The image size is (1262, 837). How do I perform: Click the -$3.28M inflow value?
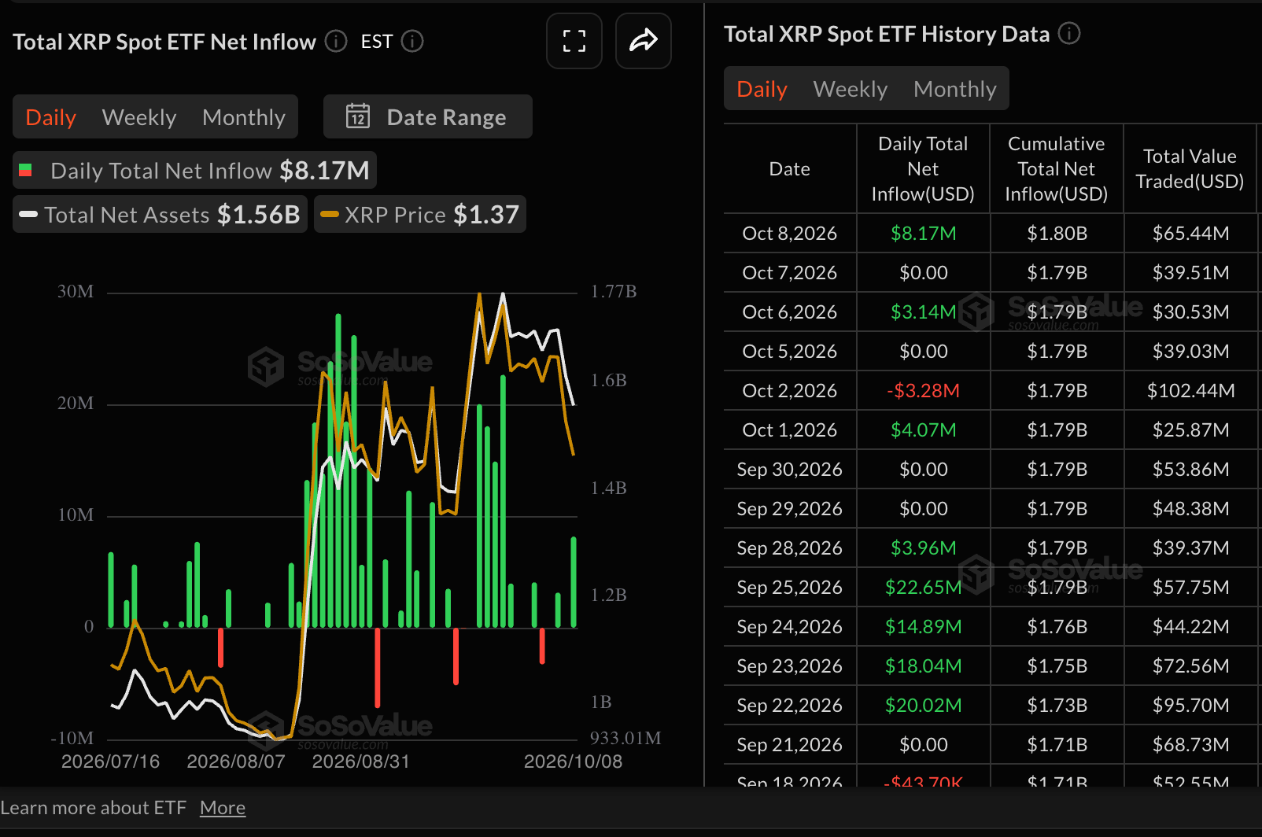click(924, 391)
